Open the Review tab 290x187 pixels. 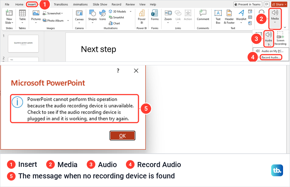point(130,4)
